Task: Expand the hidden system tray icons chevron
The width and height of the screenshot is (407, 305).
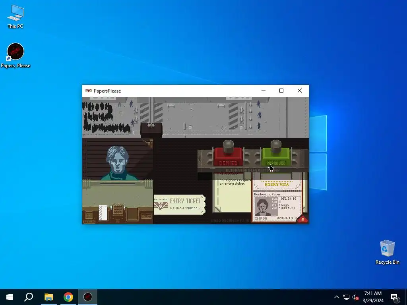Action: [x=336, y=297]
